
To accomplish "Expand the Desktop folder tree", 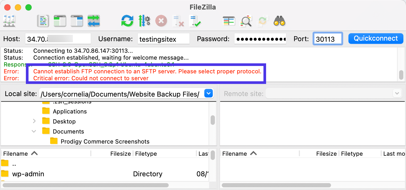I will 34,121.
